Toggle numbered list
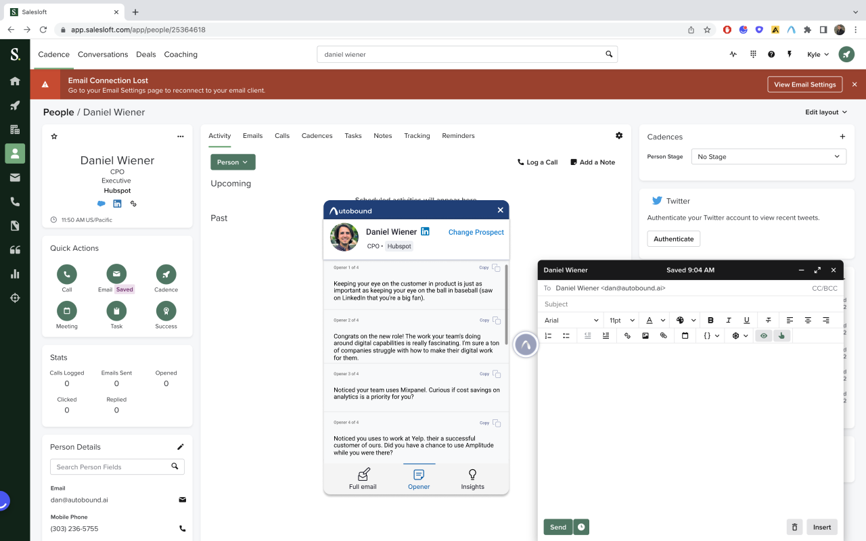The height and width of the screenshot is (541, 866). pyautogui.click(x=548, y=335)
